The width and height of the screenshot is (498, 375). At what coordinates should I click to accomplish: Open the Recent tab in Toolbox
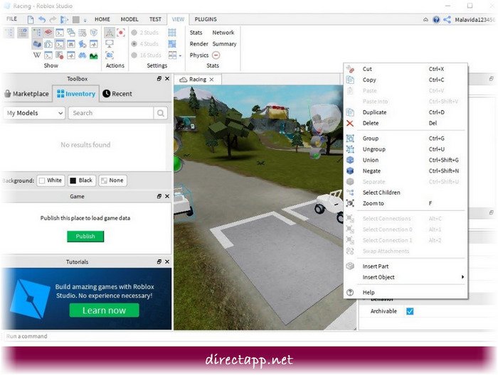point(117,94)
